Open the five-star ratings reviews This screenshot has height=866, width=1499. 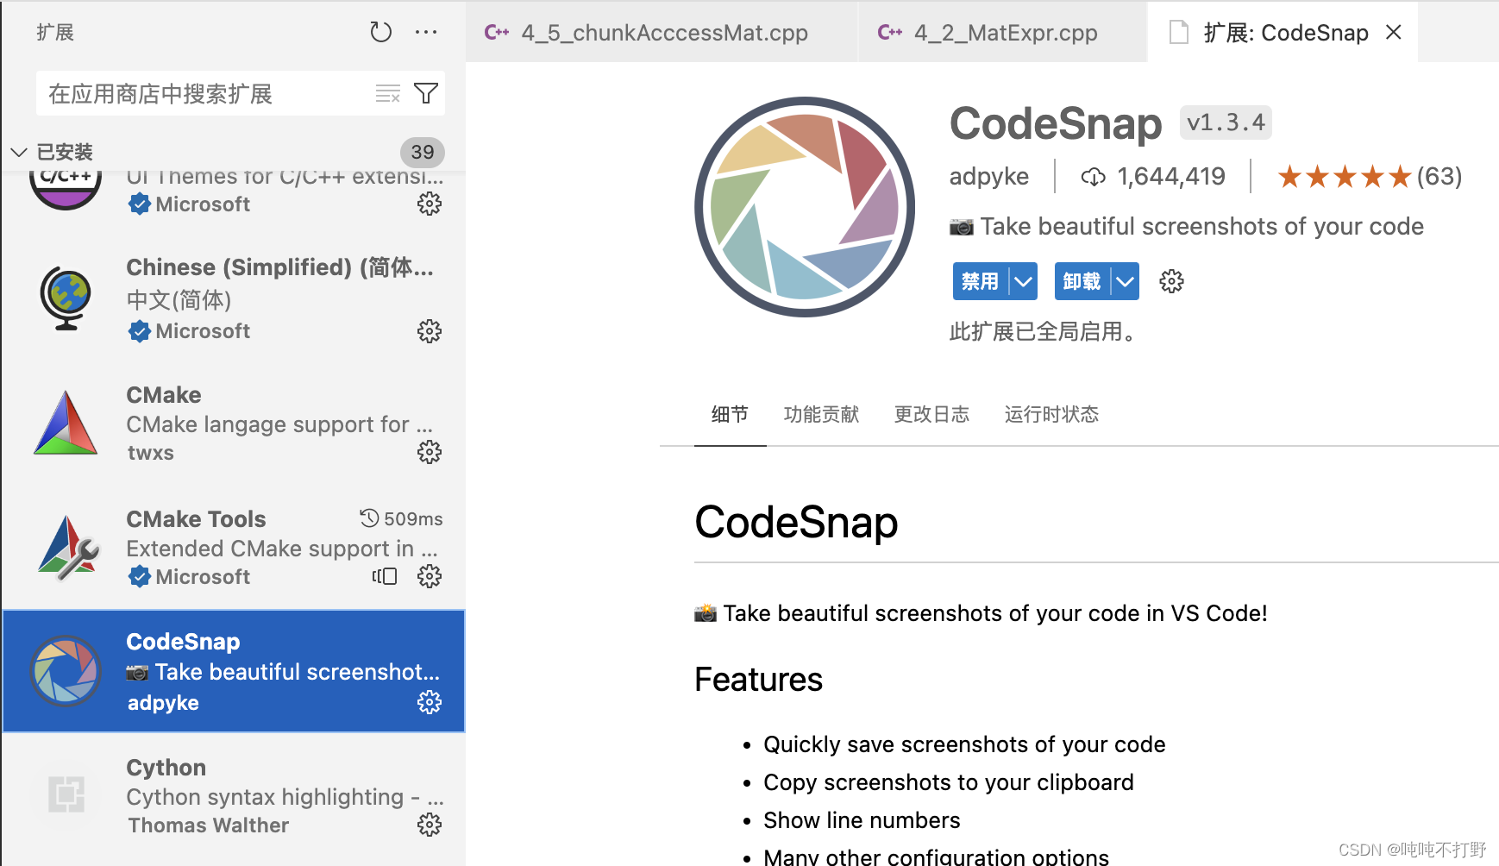[1370, 177]
